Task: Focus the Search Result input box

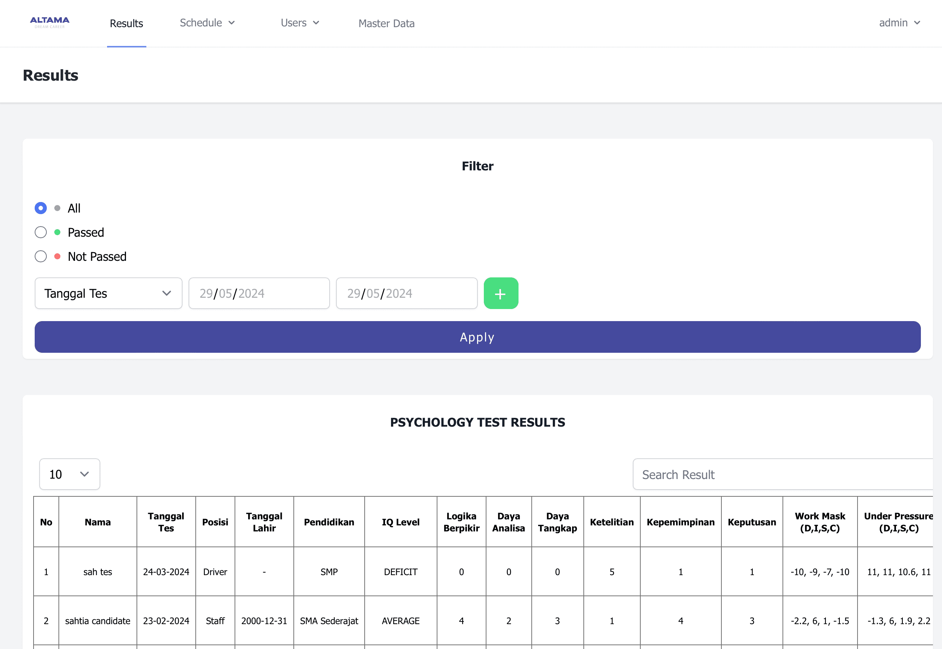Action: [x=782, y=475]
